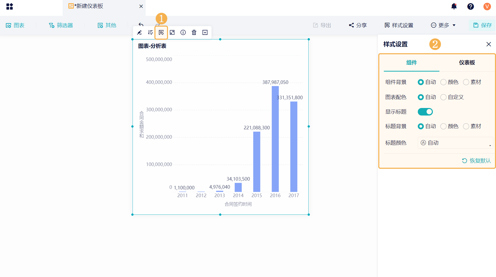Image resolution: width=496 pixels, height=277 pixels.
Task: Expand the 更多 menu
Action: click(443, 25)
